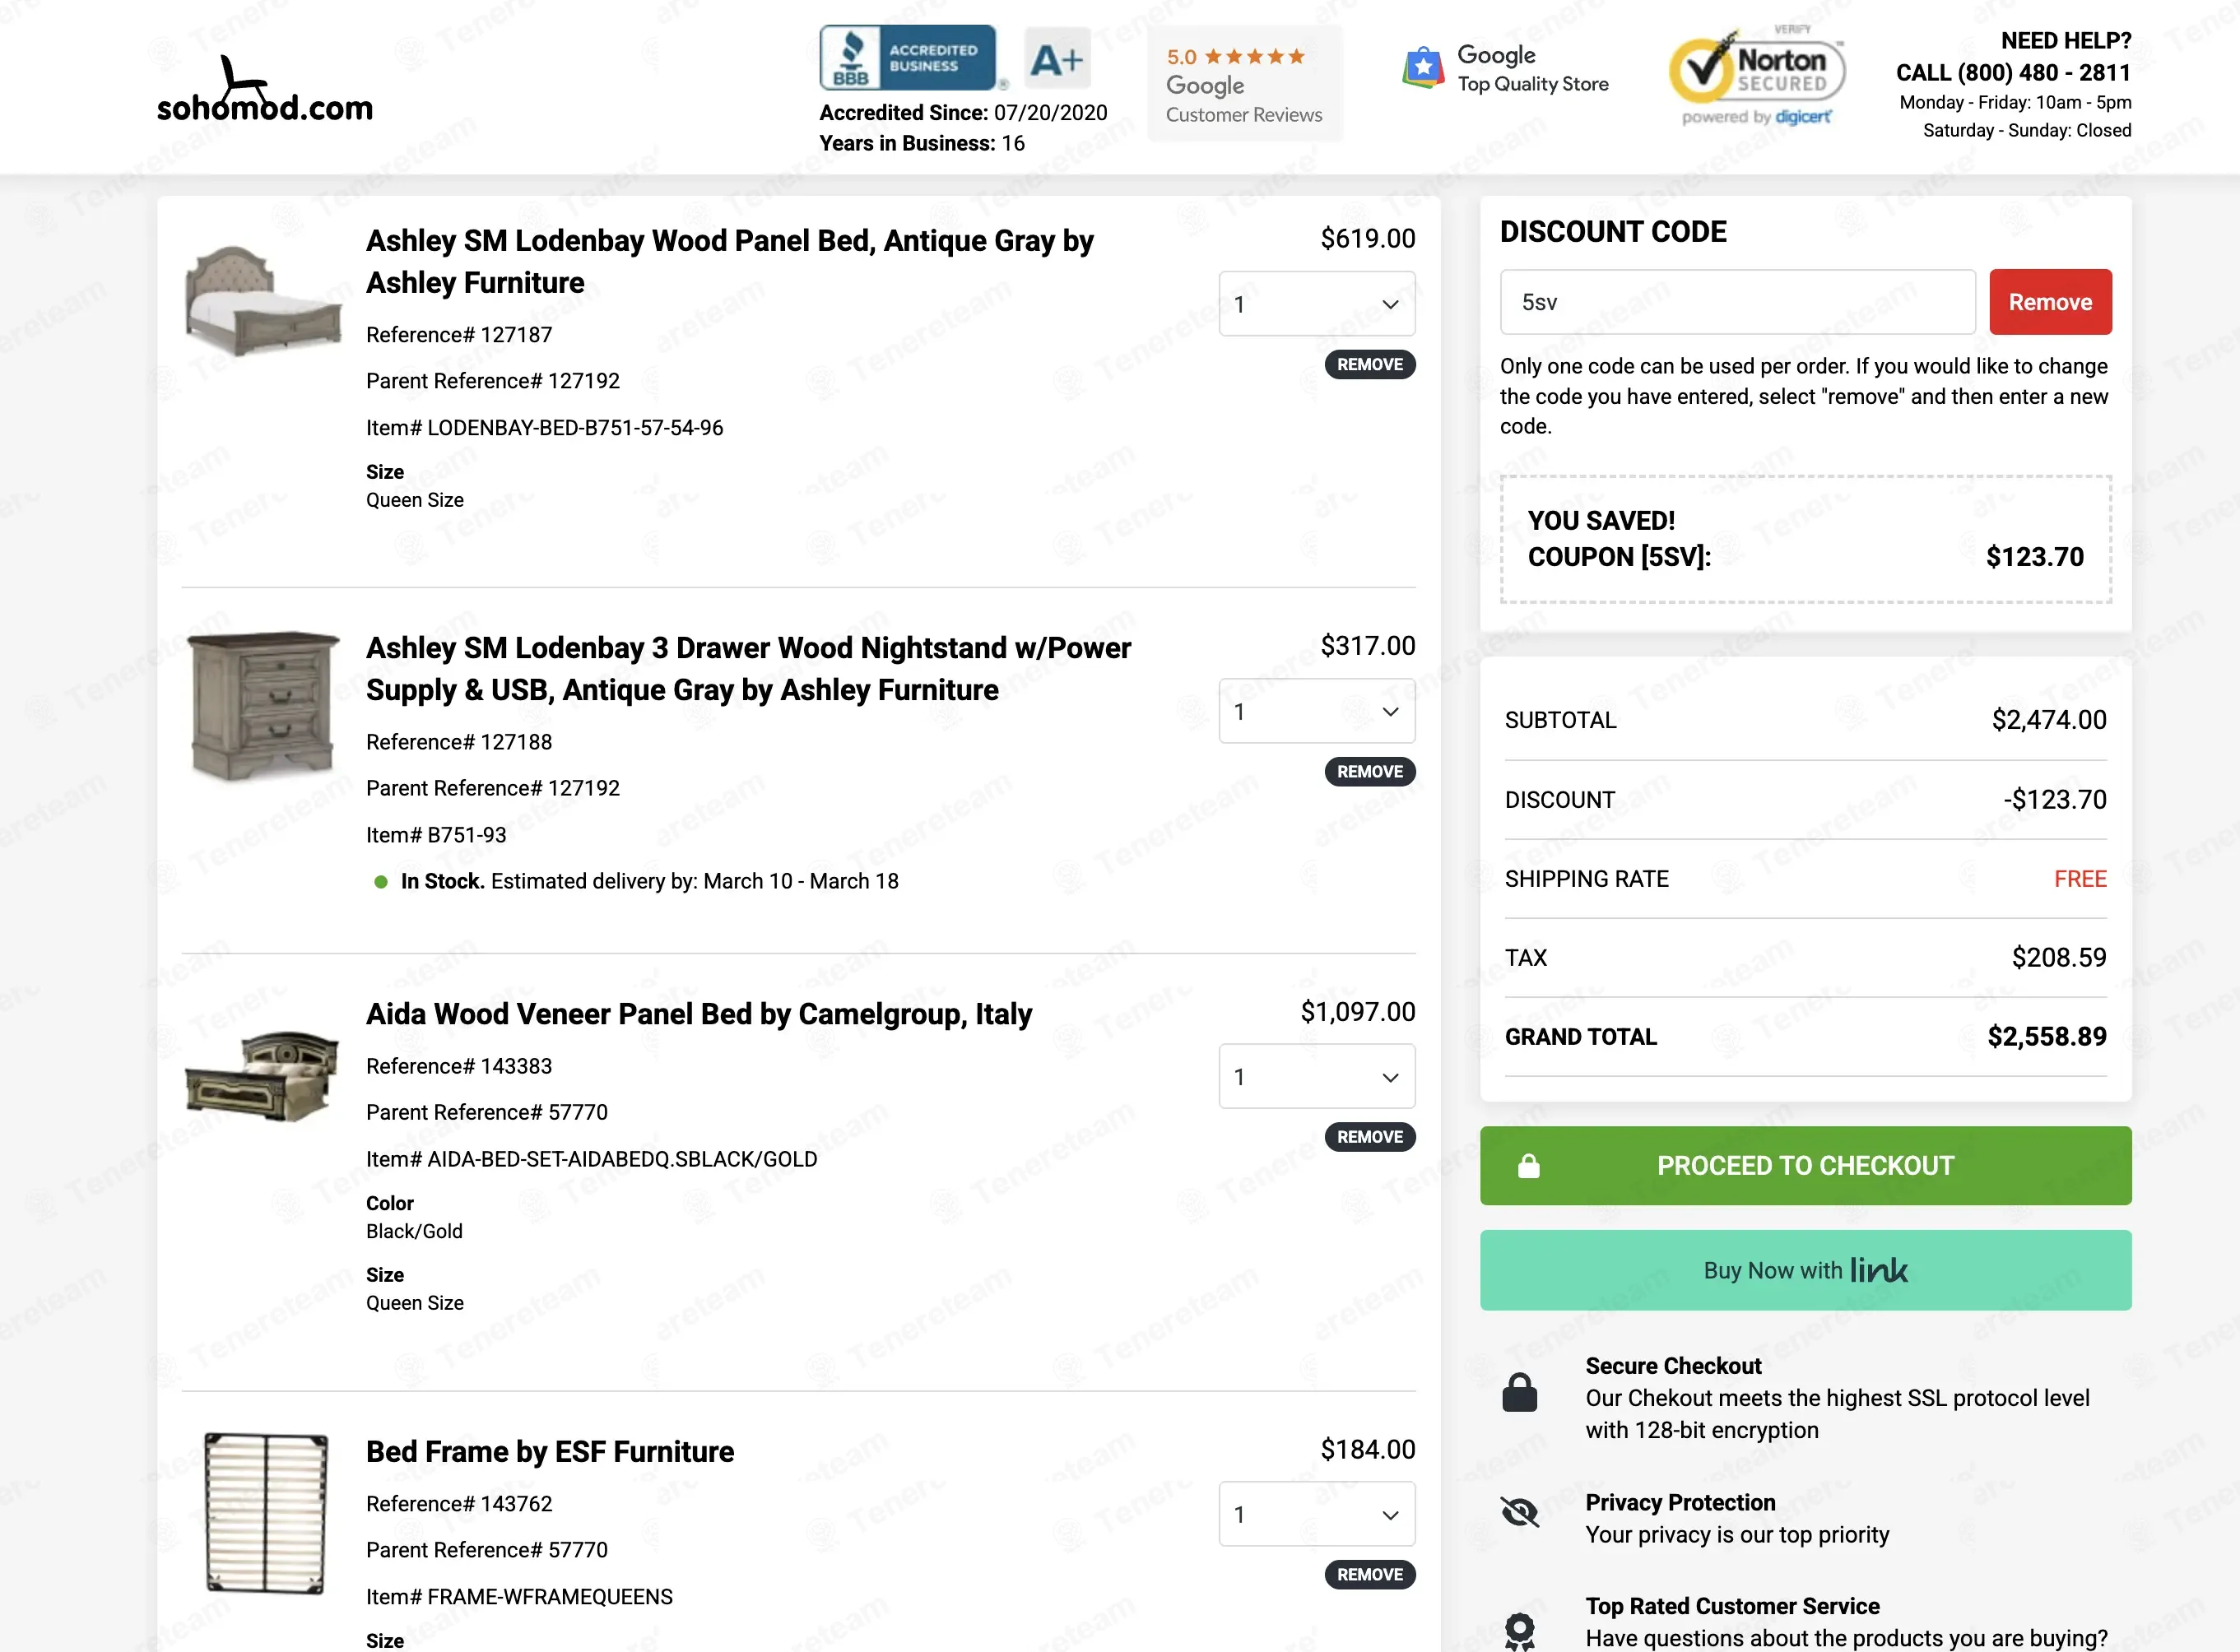Remove Aida Wood Veneer Panel Bed from cart
The width and height of the screenshot is (2240, 1652).
[1370, 1137]
